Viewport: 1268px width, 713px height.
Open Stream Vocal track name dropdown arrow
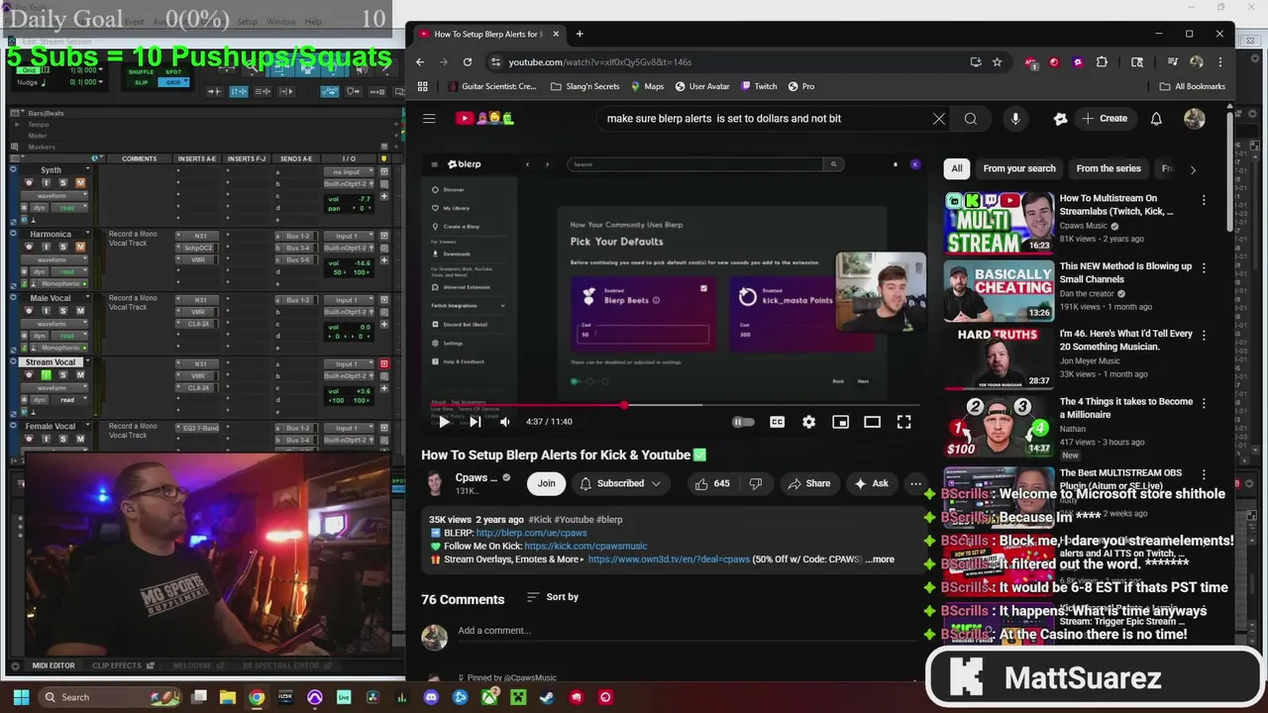click(87, 361)
